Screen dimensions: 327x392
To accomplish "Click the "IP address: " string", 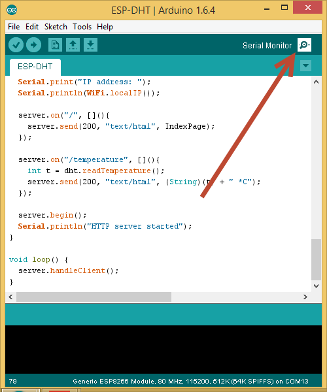I will coord(110,82).
